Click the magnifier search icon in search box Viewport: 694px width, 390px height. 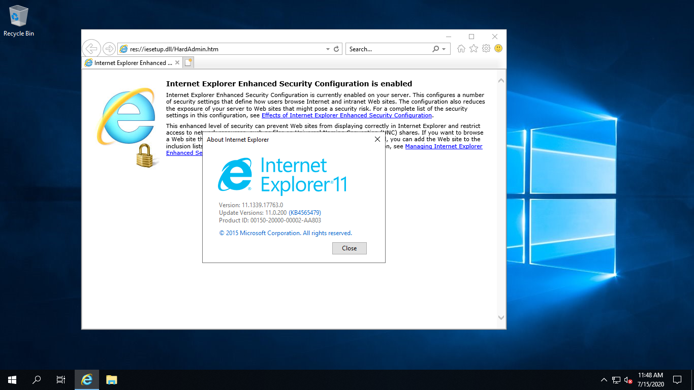pyautogui.click(x=435, y=49)
